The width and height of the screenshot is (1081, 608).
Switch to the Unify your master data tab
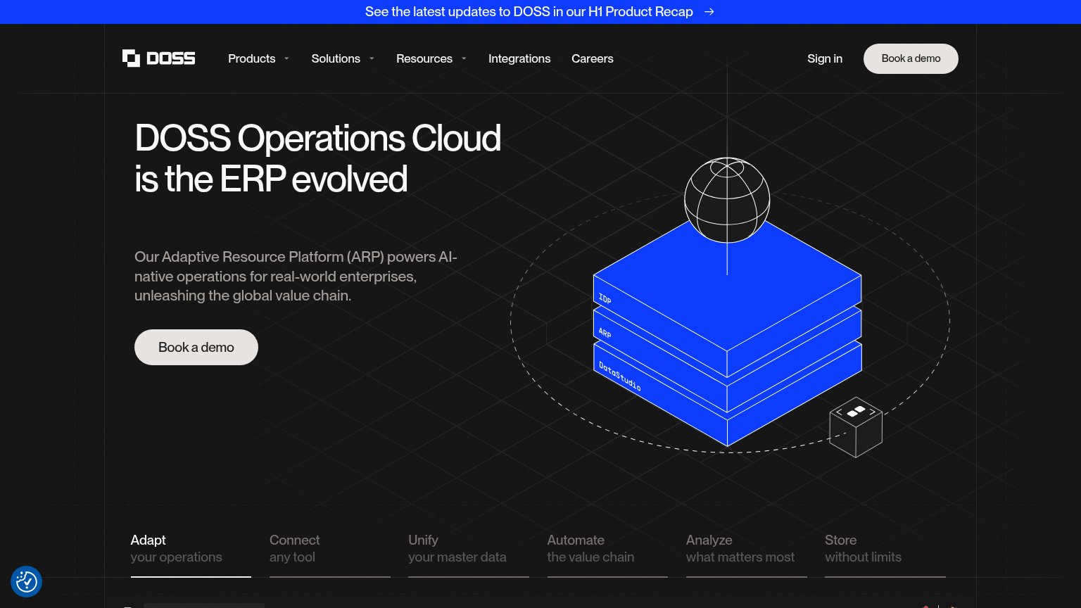469,555
